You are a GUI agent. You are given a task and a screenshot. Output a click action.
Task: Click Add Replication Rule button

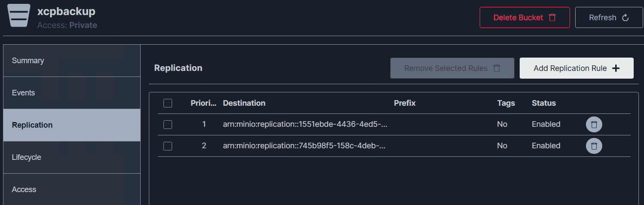[x=576, y=68]
